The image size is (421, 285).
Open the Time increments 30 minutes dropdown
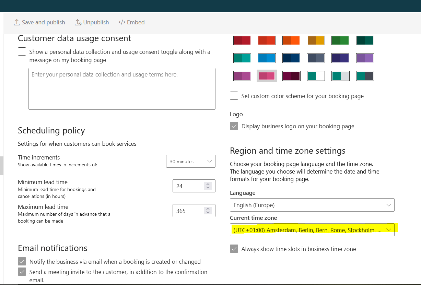click(x=191, y=161)
